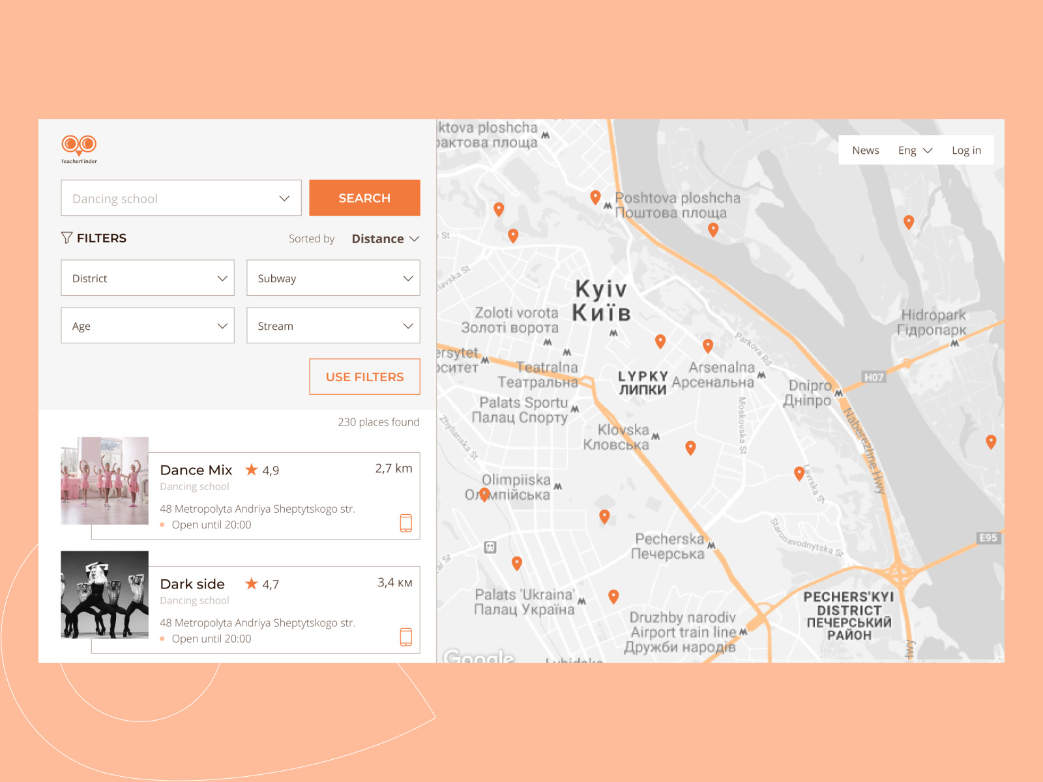Viewport: 1043px width, 782px height.
Task: Select the News menu item
Action: tap(865, 150)
